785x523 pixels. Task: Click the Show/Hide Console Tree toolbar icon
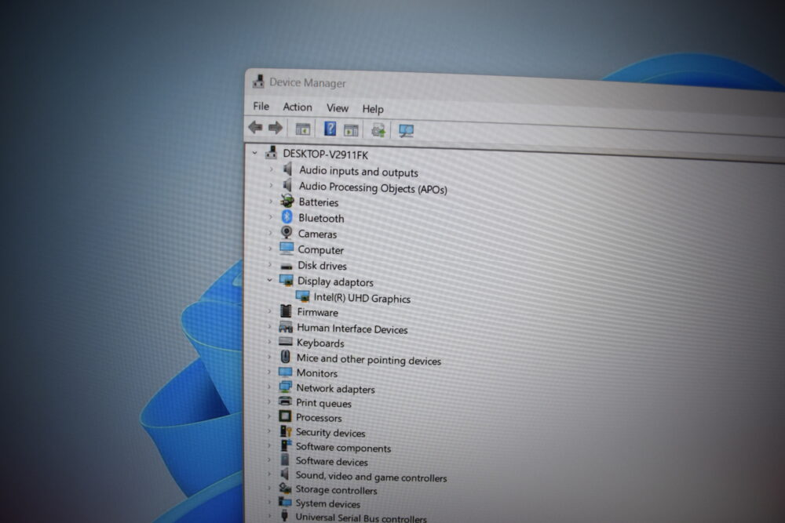pos(303,129)
